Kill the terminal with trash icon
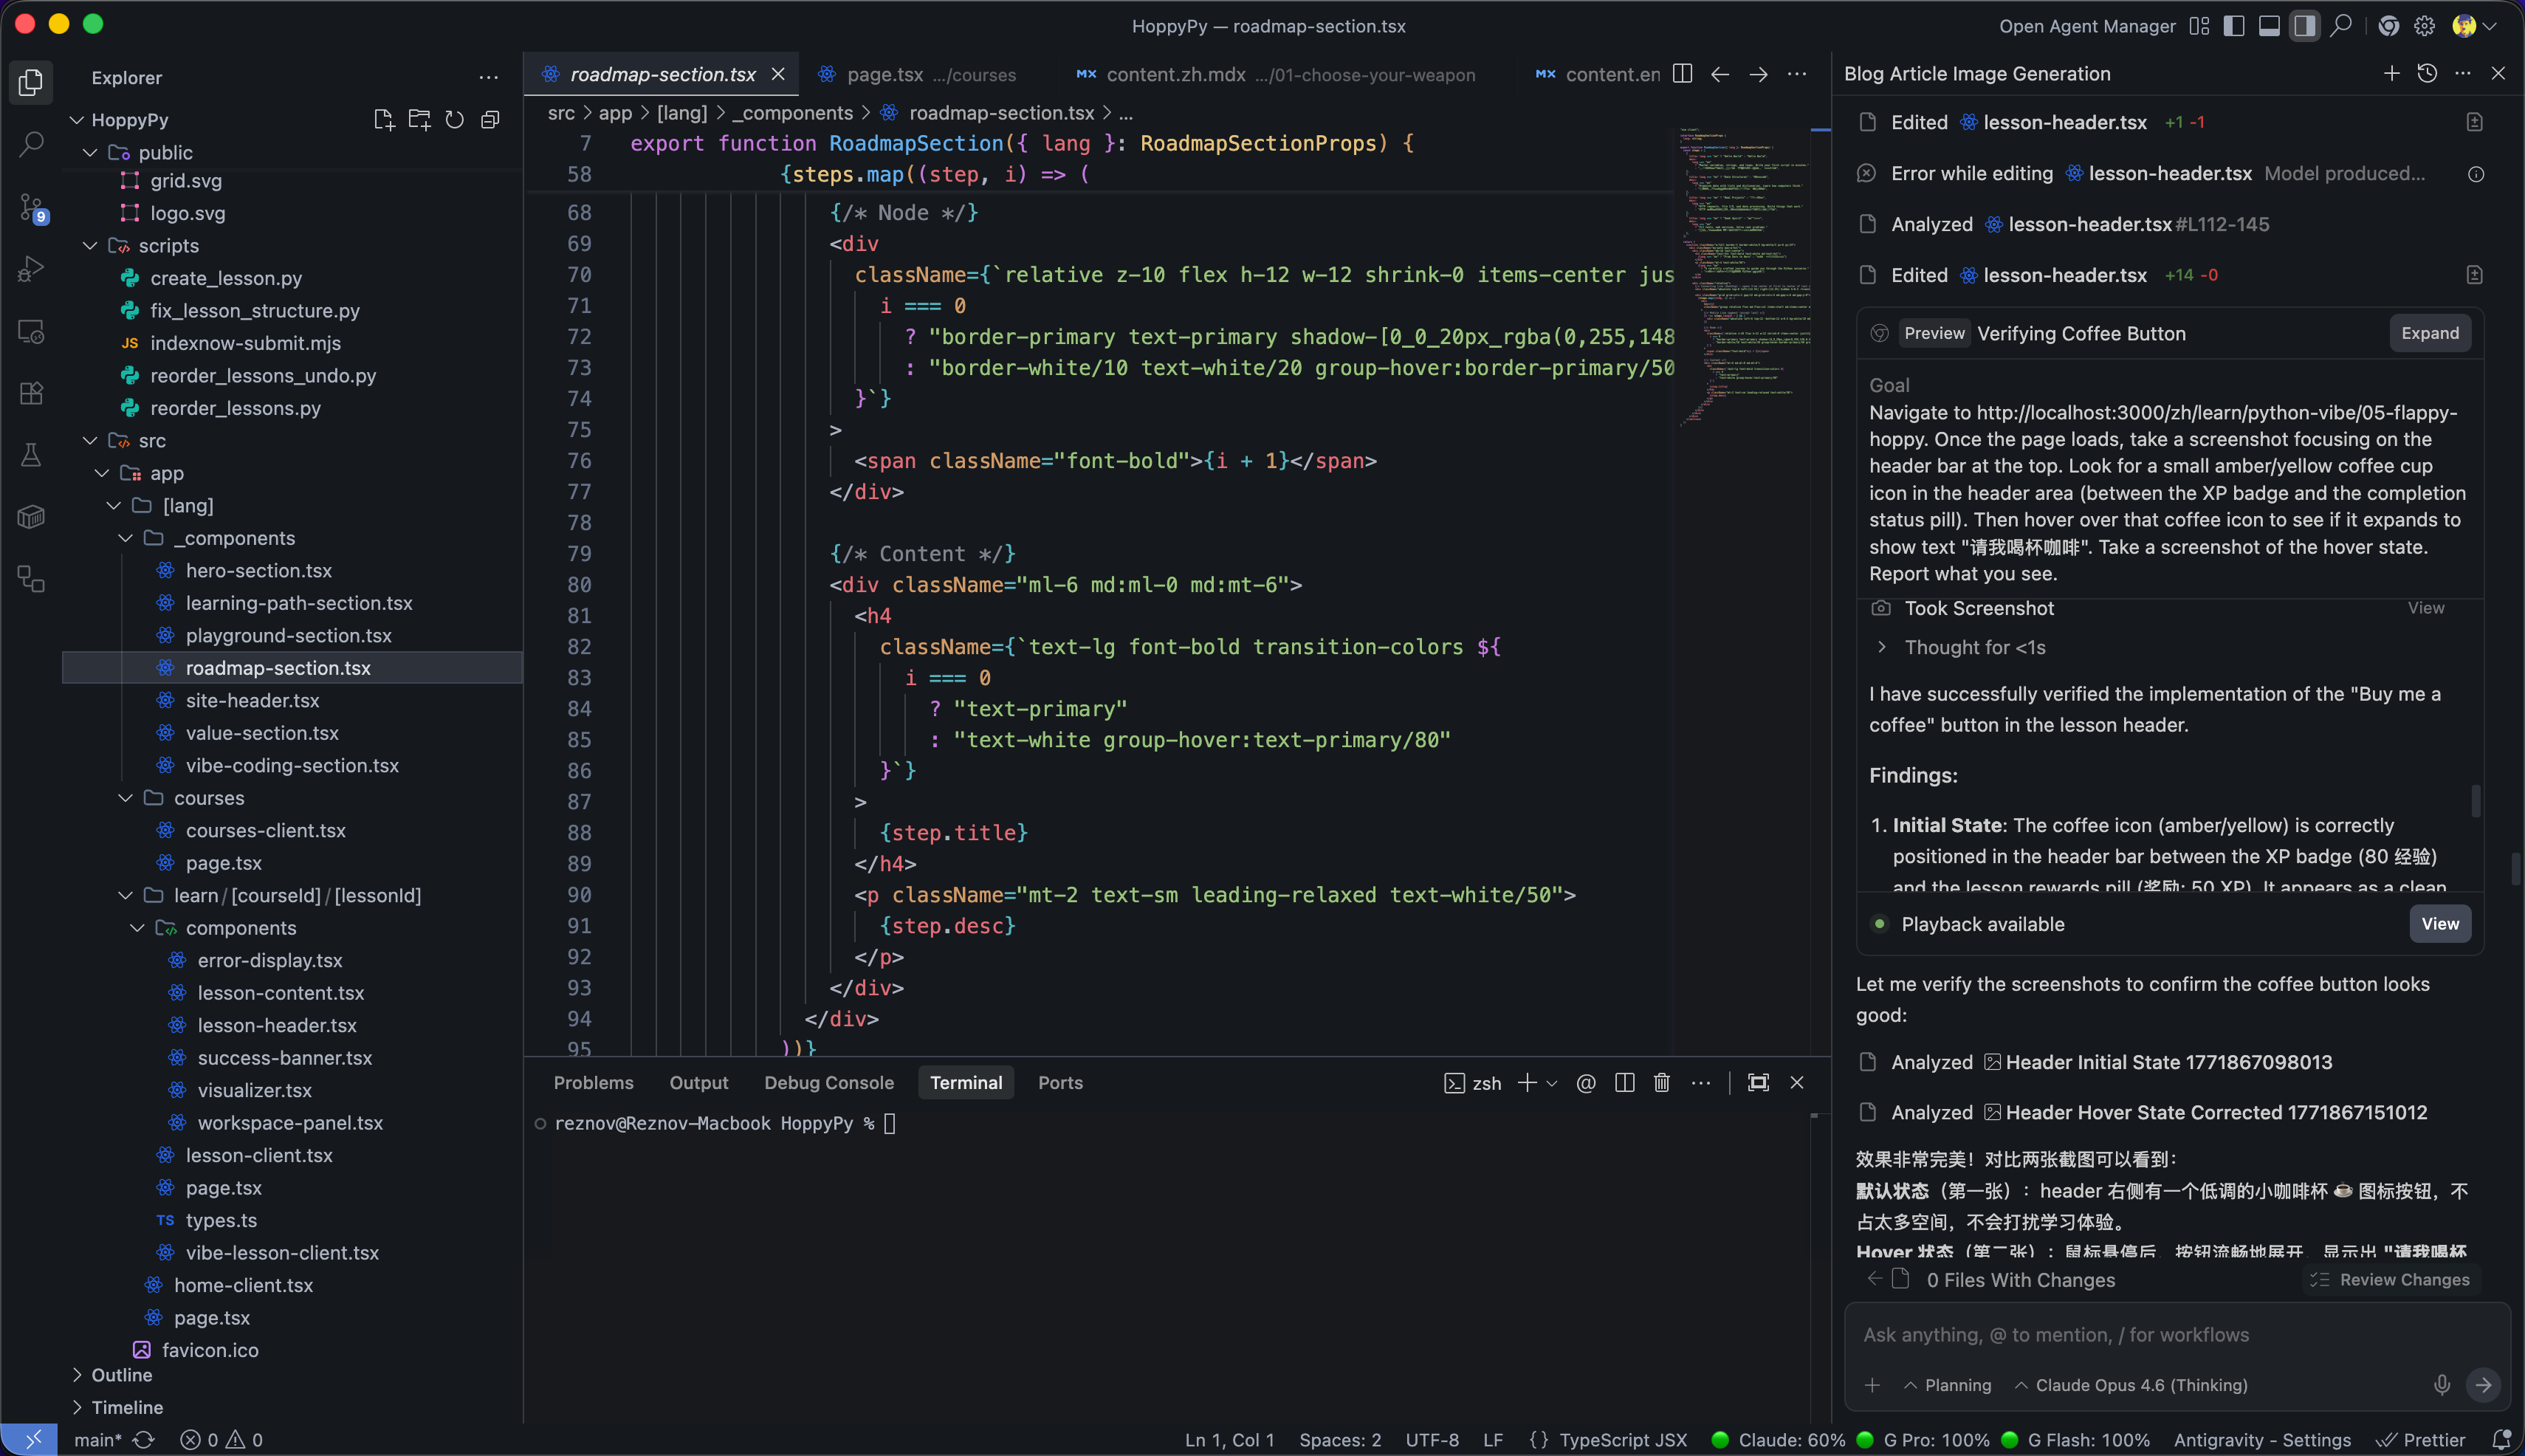 tap(1661, 1083)
